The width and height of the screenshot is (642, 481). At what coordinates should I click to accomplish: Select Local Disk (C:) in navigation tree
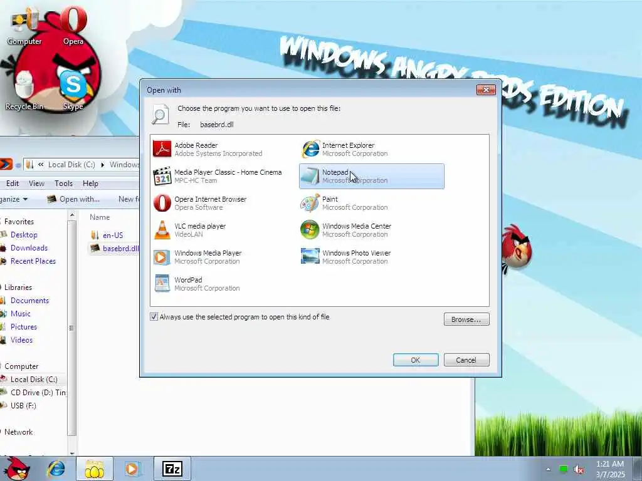point(34,379)
